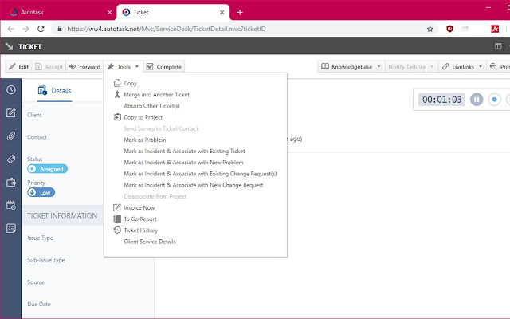Viewport: 510px width, 319px height.
Task: Open the tag sidebar icon
Action: coord(11,159)
